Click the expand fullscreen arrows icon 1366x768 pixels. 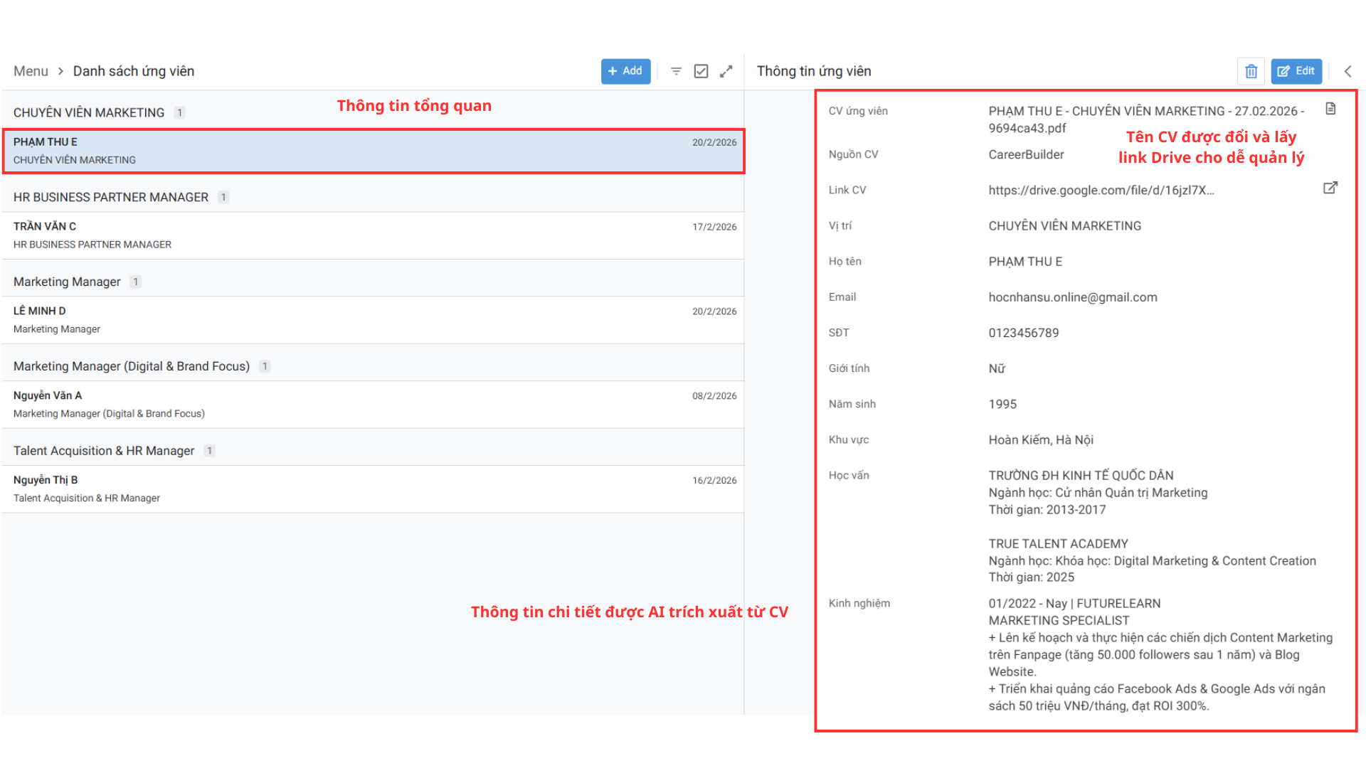[726, 71]
